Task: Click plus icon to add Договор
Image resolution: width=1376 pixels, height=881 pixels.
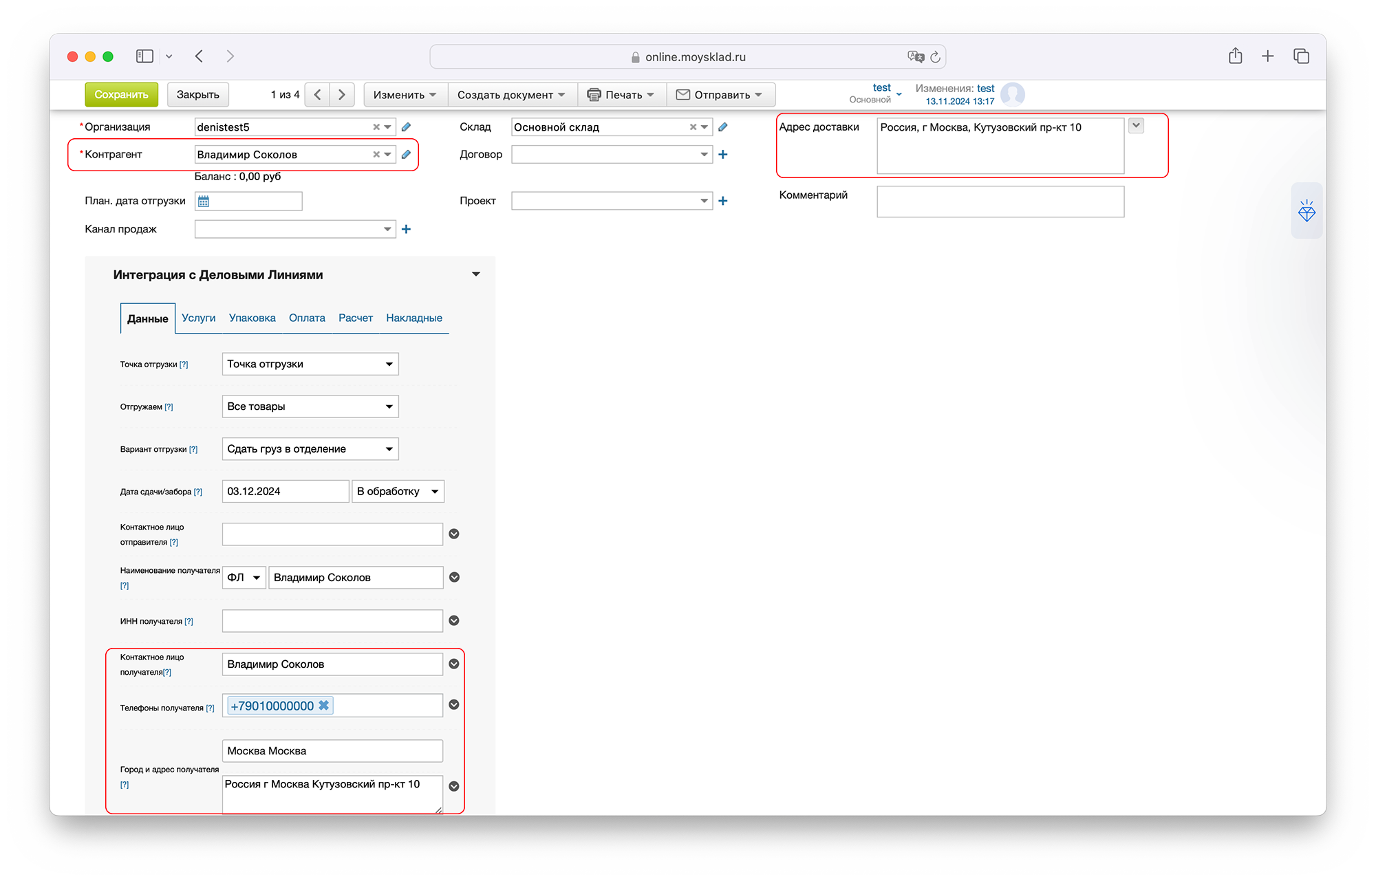Action: coord(722,155)
